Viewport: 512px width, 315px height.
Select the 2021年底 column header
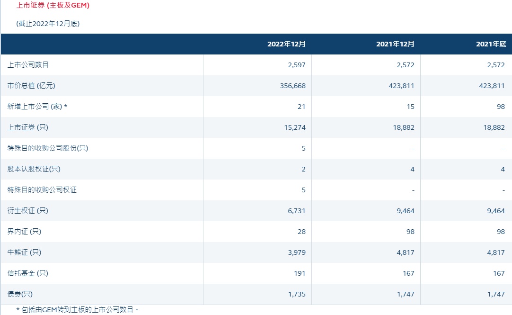click(491, 44)
